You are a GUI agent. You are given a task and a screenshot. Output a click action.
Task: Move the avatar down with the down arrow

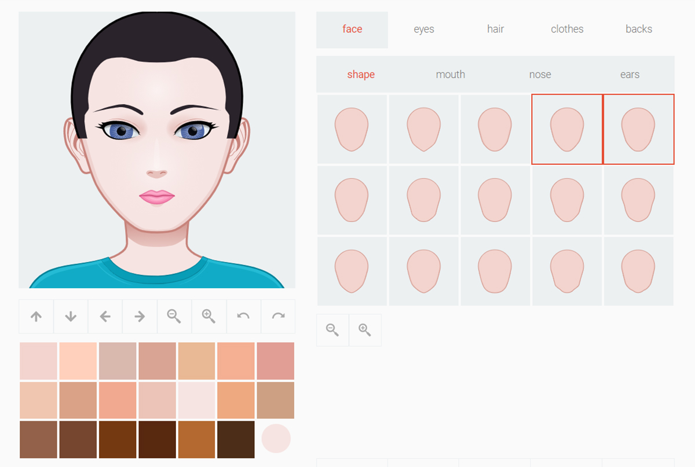point(71,316)
